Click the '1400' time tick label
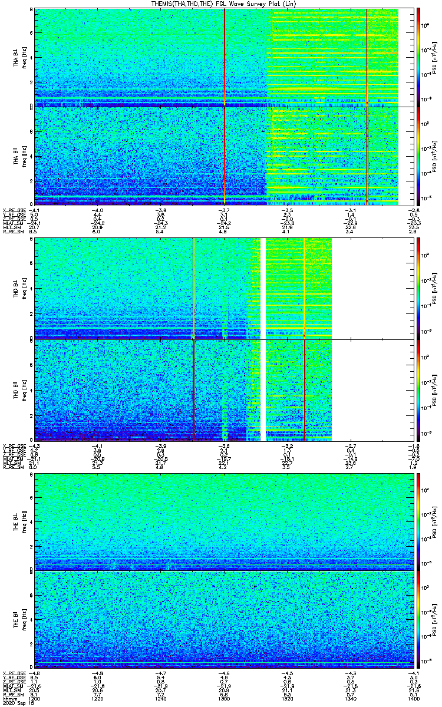 tap(413, 698)
